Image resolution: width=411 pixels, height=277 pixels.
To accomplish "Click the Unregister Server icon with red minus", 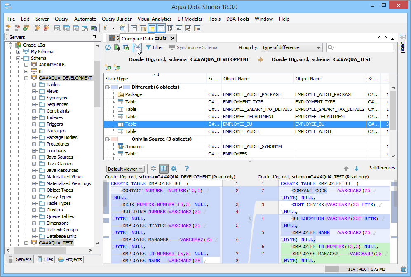I will tap(17, 28).
